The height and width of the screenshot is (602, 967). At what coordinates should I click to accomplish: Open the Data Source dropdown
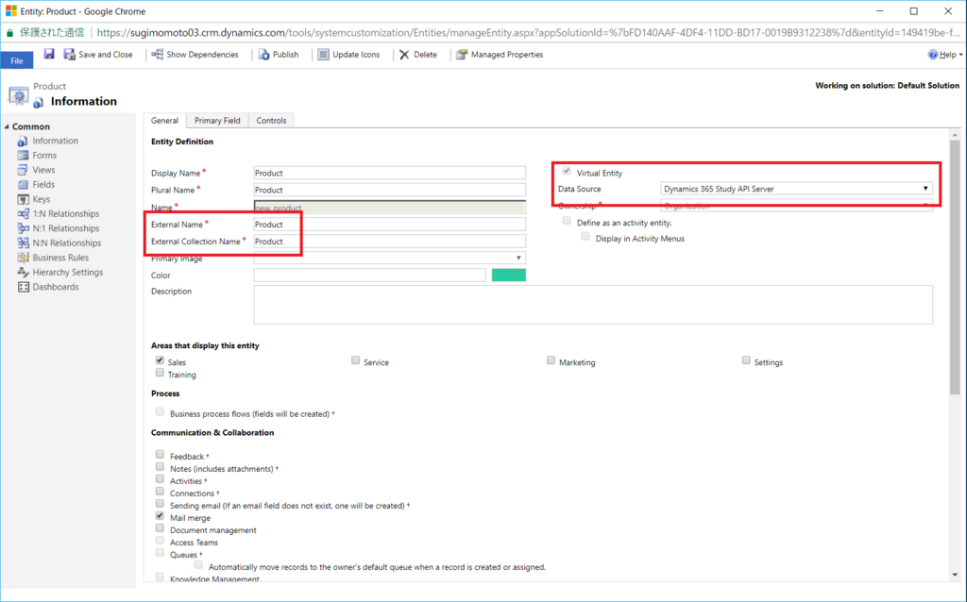click(796, 189)
